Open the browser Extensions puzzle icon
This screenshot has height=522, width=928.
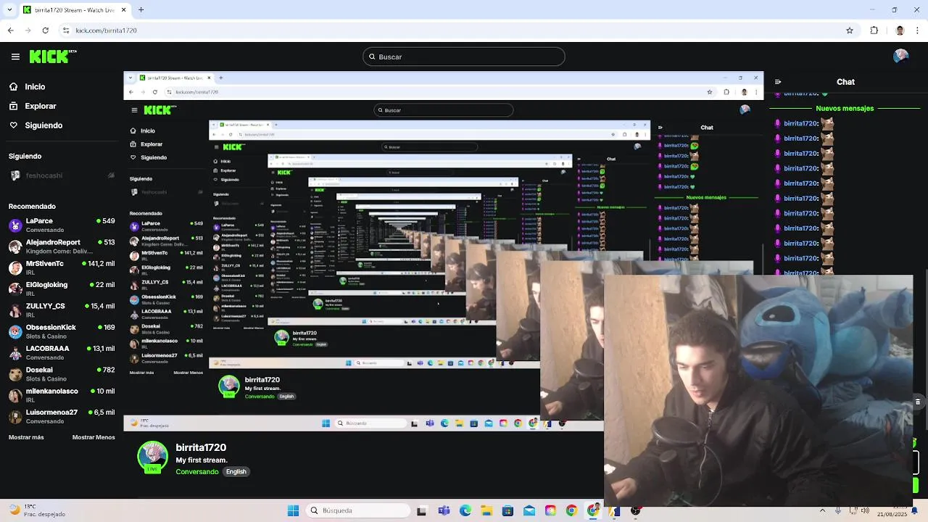point(874,30)
